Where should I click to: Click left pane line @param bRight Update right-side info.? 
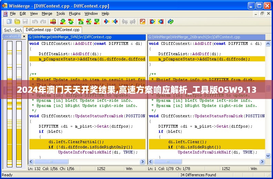click(x=84, y=106)
